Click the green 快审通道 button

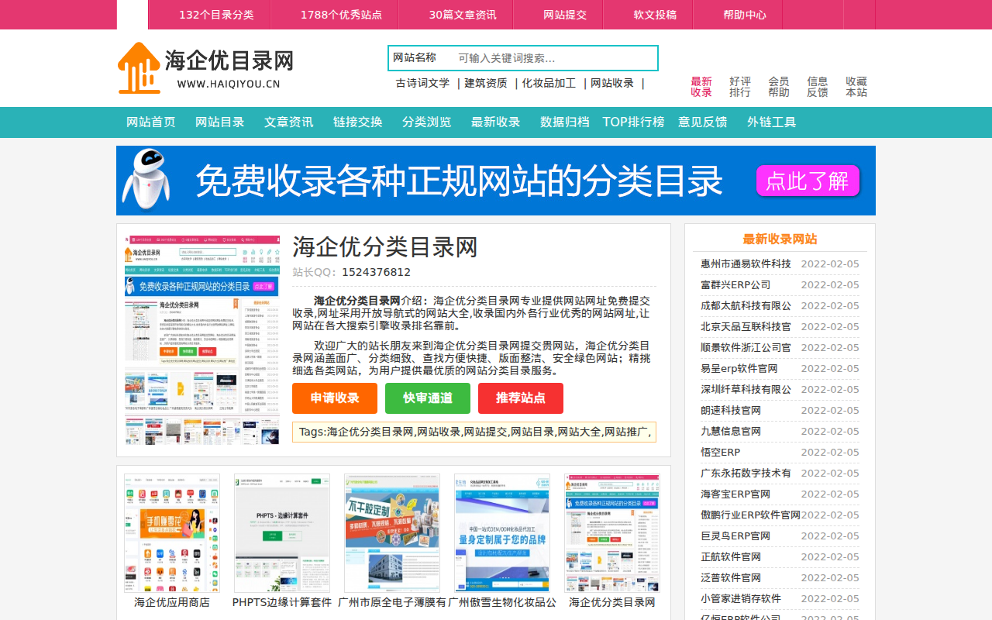tap(428, 398)
